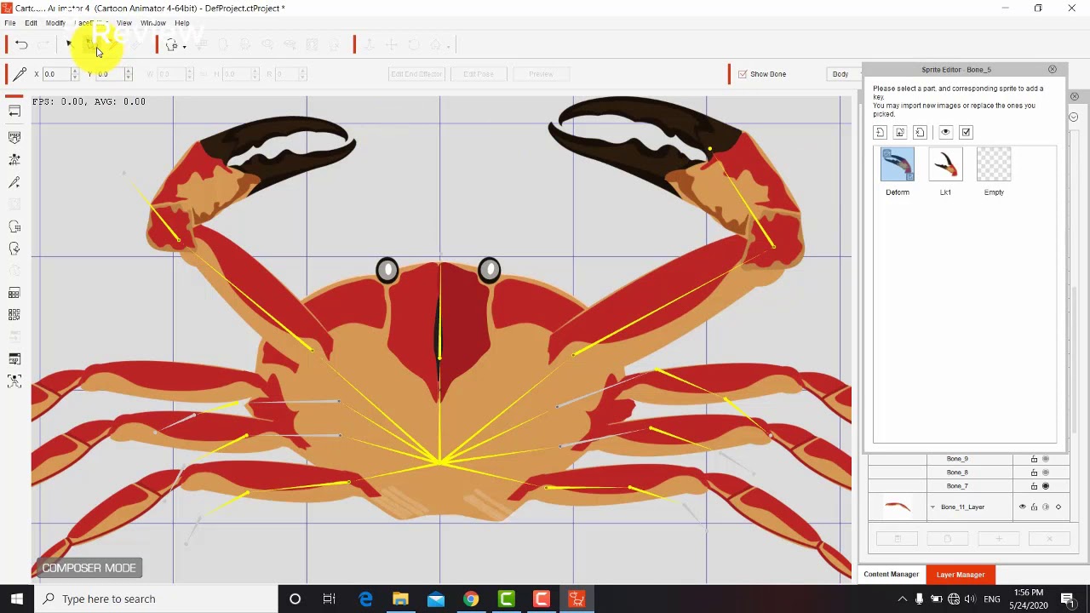Viewport: 1090px width, 613px height.
Task: Click the Composer Mode label
Action: click(x=89, y=568)
